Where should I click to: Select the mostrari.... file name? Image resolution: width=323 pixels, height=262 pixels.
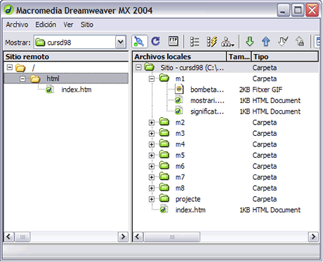(x=207, y=101)
